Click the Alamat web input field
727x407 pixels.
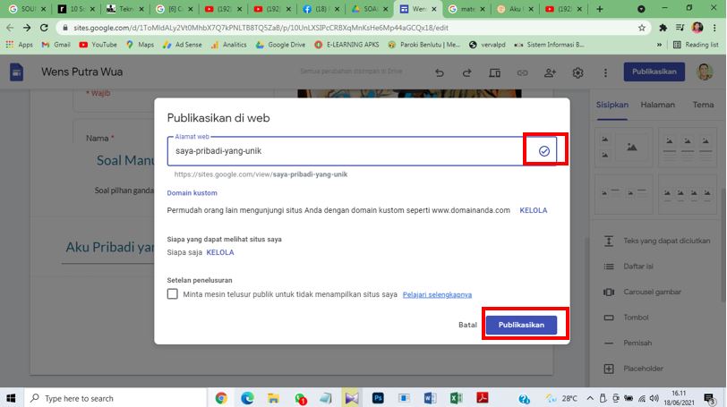(x=345, y=151)
